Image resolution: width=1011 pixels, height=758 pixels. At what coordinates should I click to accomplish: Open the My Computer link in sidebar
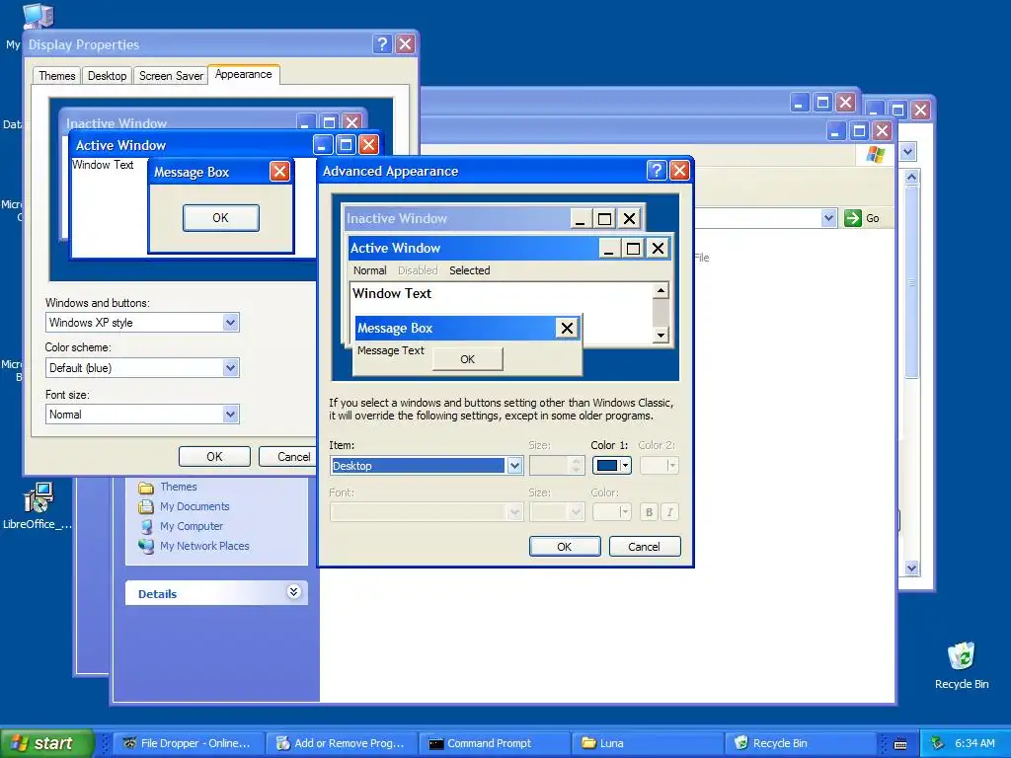click(x=192, y=527)
